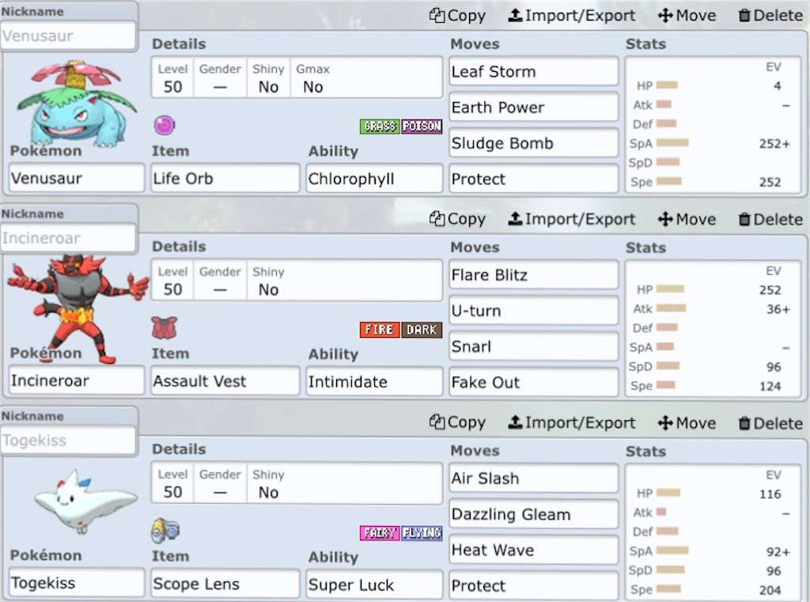
Task: Edit the Scope Lens item field
Action: click(x=225, y=583)
